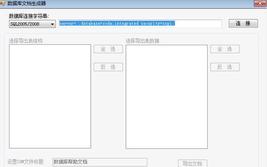The image size is (267, 167).
Task: Click inside the 选择导出表数据 list box
Action: tap(166, 97)
